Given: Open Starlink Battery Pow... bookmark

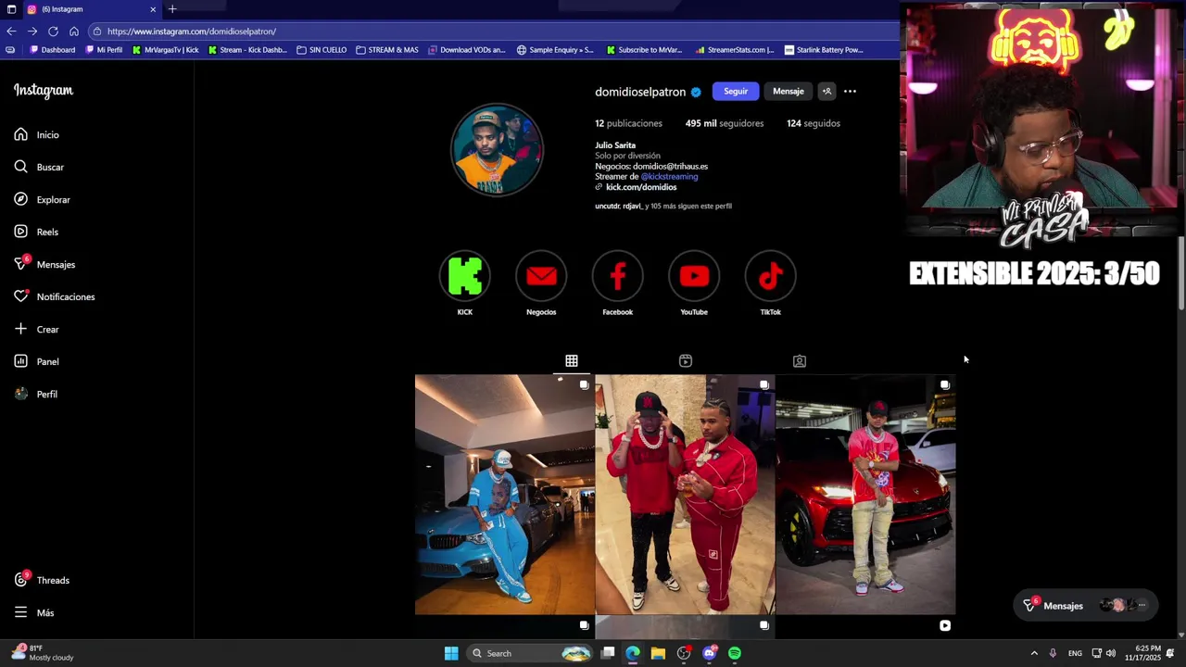Looking at the screenshot, I should [824, 50].
